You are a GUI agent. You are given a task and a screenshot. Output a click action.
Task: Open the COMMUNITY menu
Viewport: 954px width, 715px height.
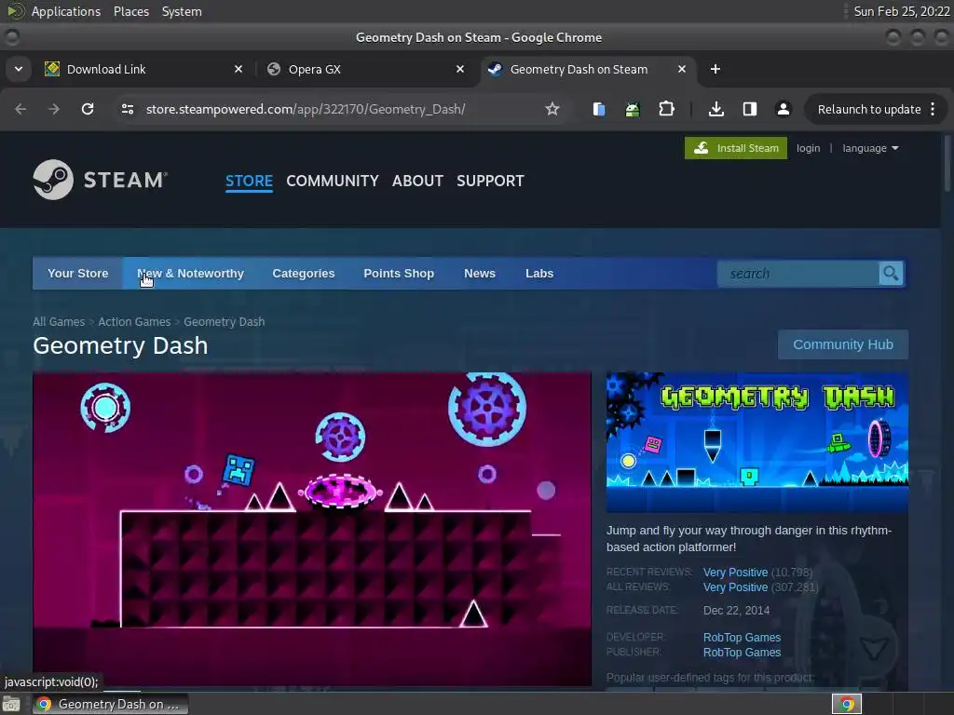(333, 181)
